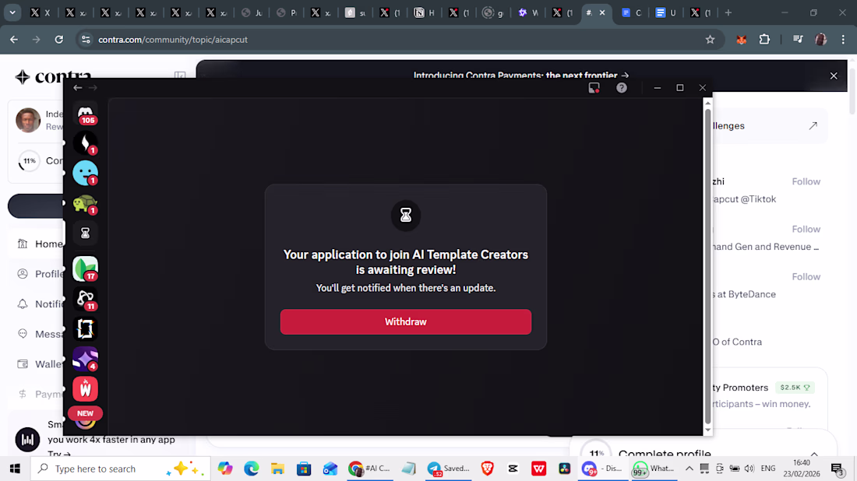The image size is (857, 481).
Task: Click Introducing Contra Payments banner link
Action: pos(521,75)
